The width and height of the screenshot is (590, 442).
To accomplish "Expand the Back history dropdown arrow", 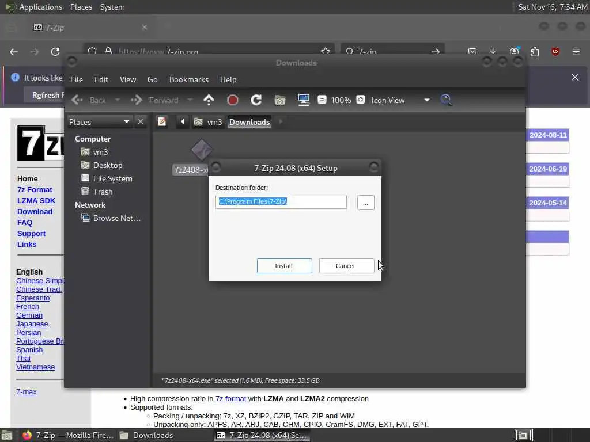I will click(118, 100).
